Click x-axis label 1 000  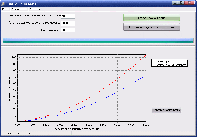[x=32, y=125]
